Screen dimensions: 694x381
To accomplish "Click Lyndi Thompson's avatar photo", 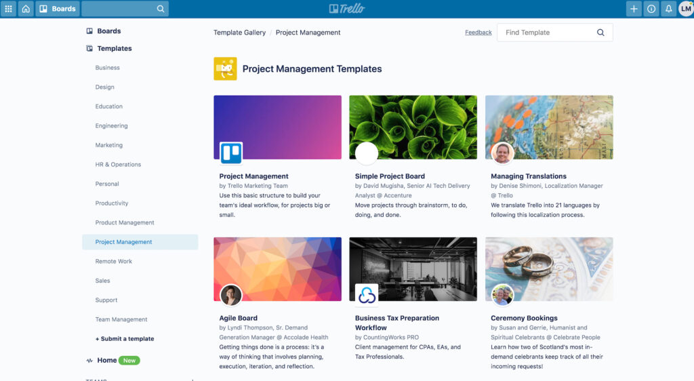I will tap(231, 295).
